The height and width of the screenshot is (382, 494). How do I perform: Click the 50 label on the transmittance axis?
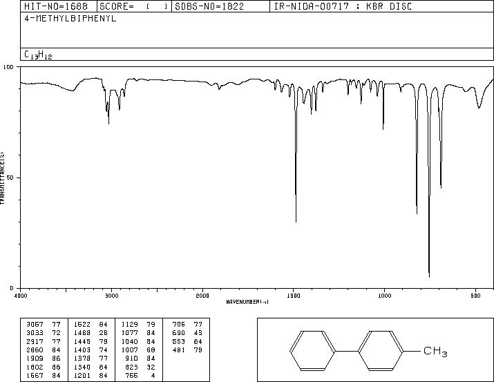click(10, 178)
